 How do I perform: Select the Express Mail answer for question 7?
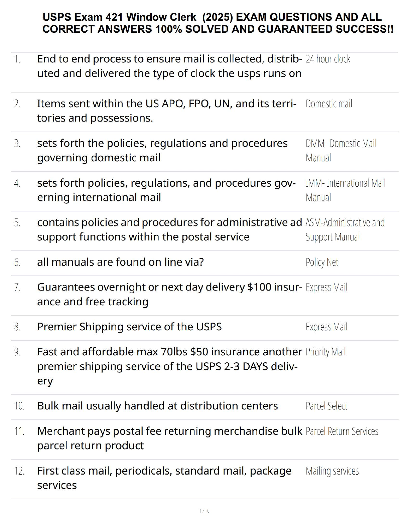326,288
